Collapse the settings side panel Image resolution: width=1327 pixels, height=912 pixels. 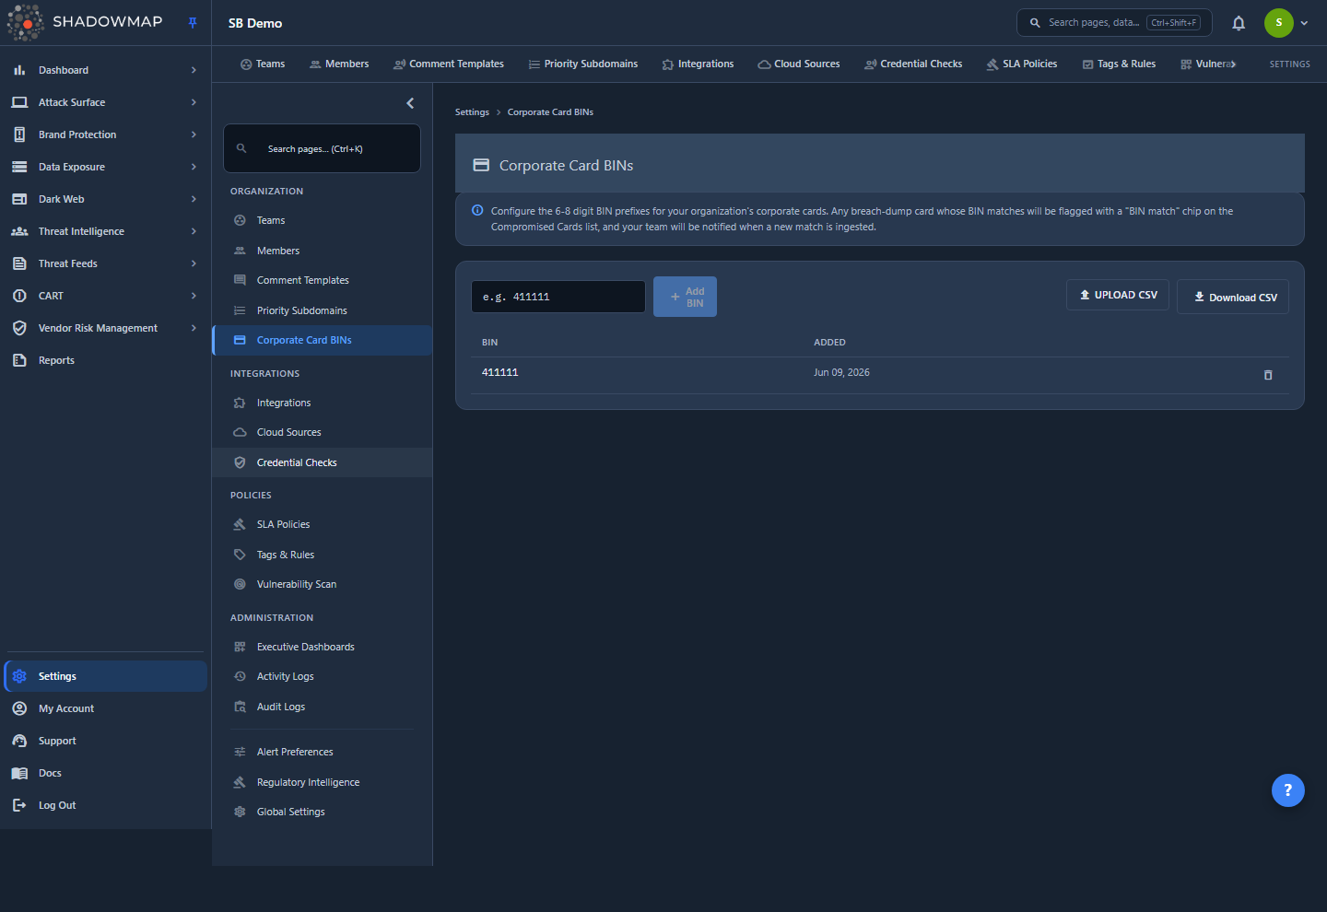point(410,103)
